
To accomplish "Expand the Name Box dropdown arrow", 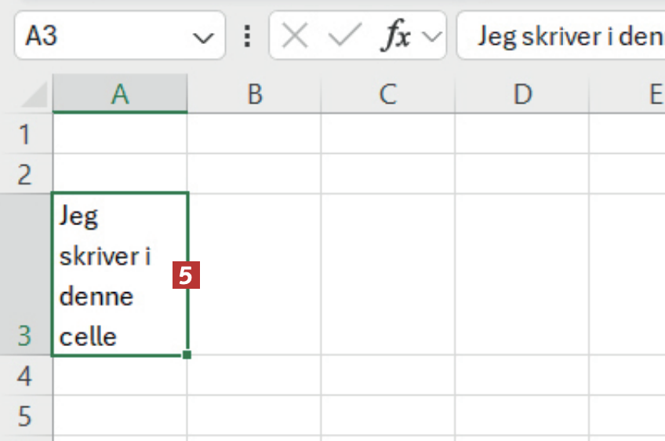I will (203, 37).
